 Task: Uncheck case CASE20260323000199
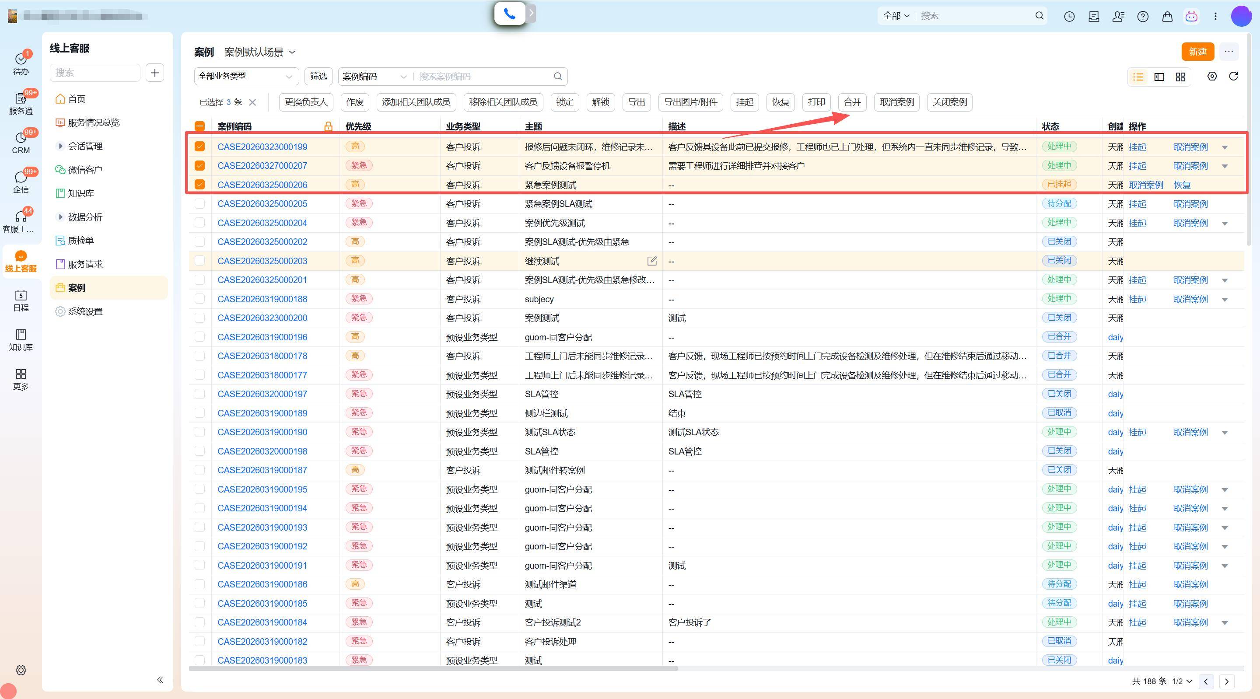[199, 147]
